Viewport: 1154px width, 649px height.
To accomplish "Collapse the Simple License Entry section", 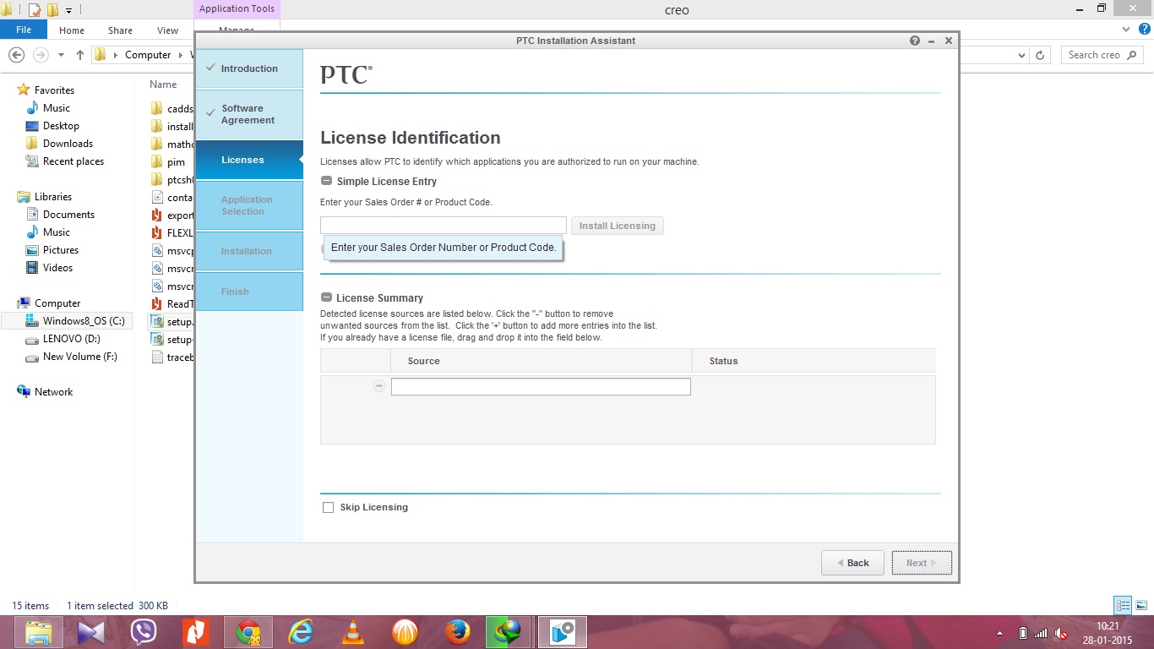I will (x=326, y=181).
